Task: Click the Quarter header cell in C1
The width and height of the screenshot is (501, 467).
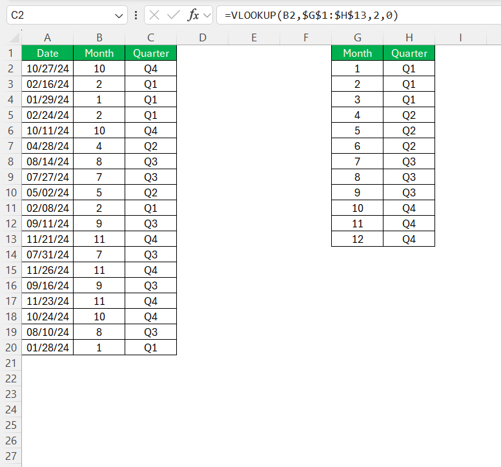Action: tap(151, 53)
